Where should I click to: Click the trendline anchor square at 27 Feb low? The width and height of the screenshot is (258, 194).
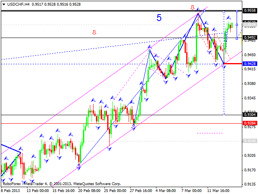tap(134, 125)
